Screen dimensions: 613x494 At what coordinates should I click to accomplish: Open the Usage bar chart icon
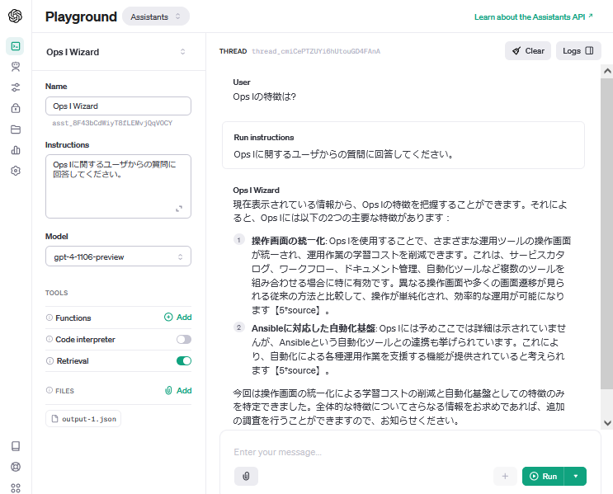coord(15,150)
